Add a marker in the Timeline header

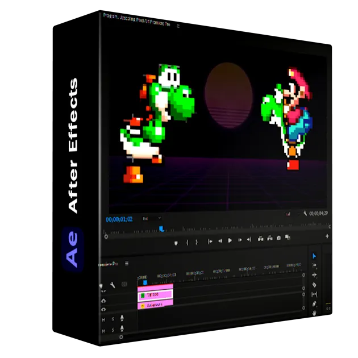(x=101, y=286)
